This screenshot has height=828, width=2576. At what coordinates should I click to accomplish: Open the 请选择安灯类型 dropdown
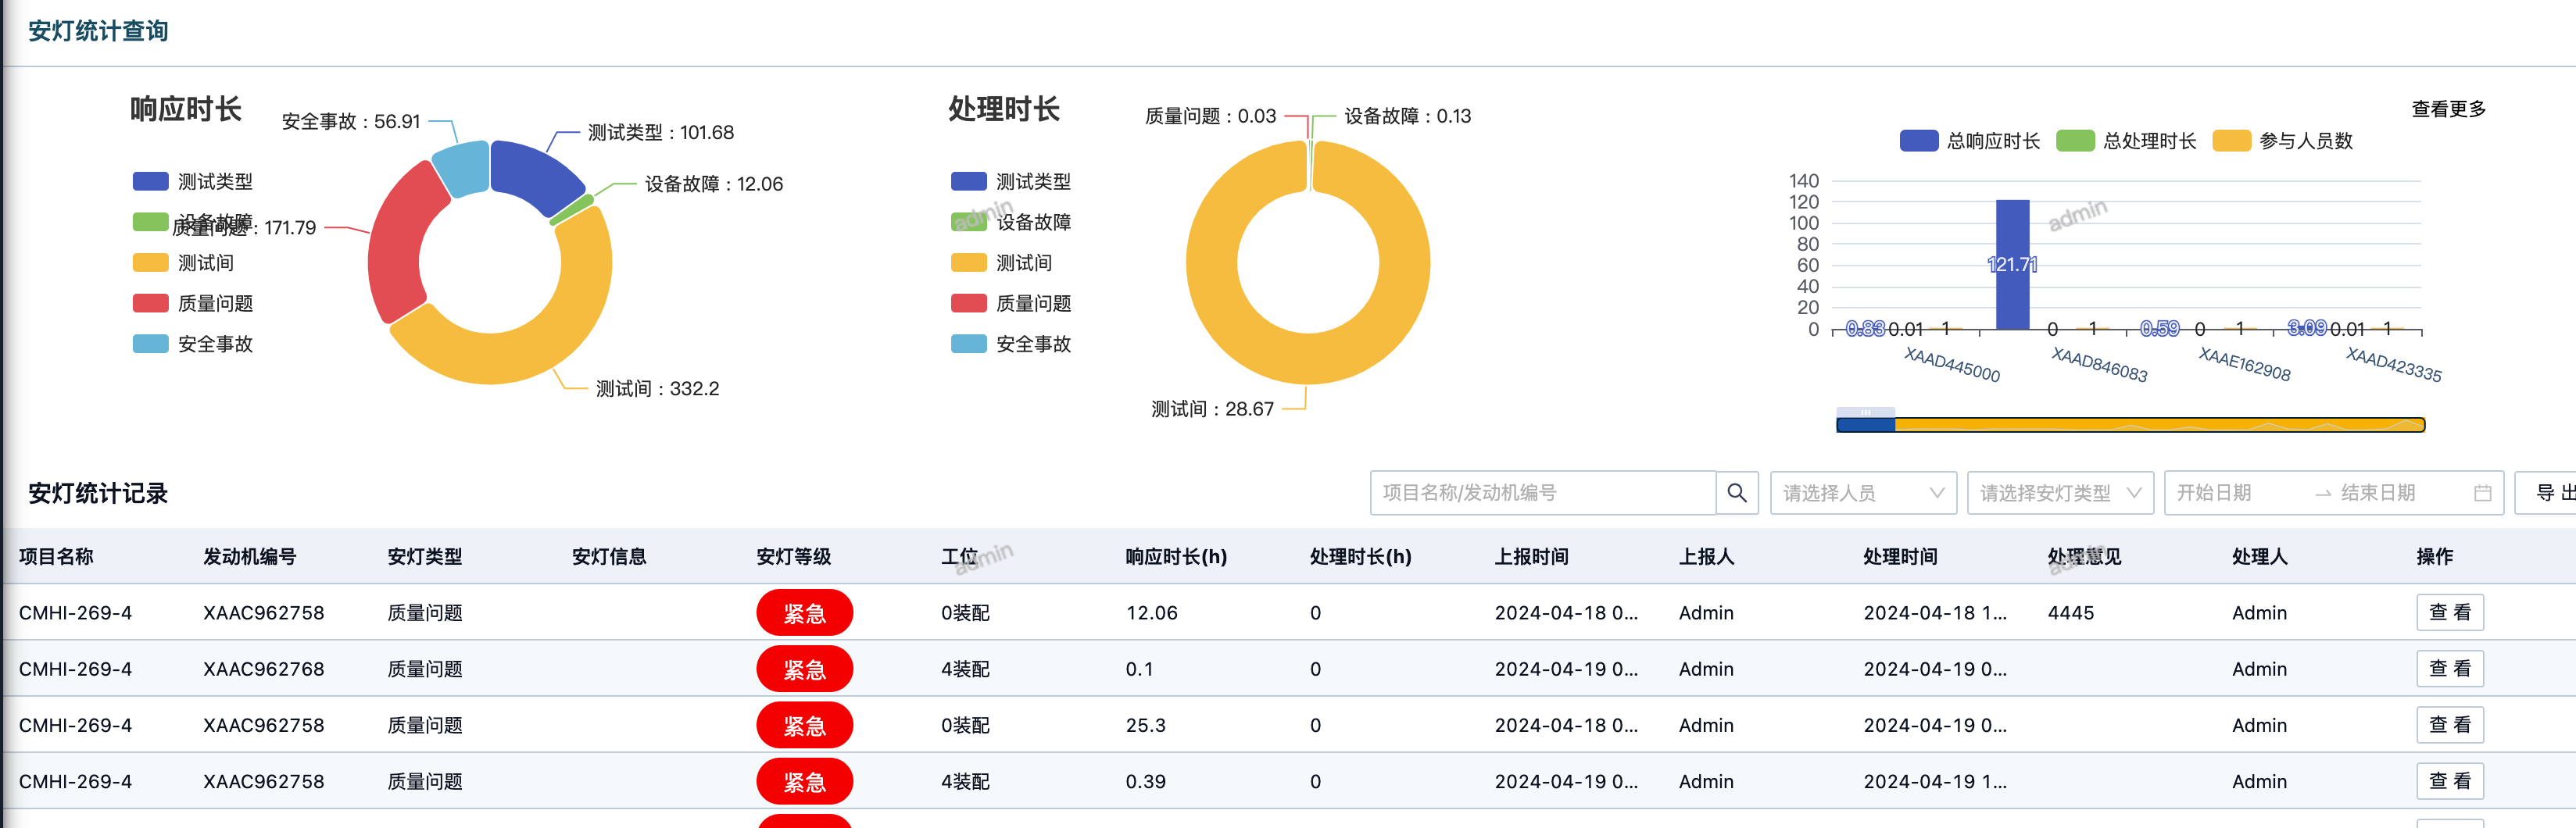point(2060,493)
